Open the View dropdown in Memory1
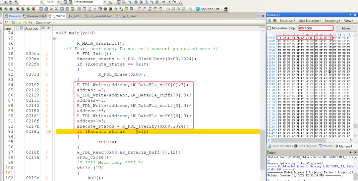The image size is (358, 181). (x=348, y=21)
